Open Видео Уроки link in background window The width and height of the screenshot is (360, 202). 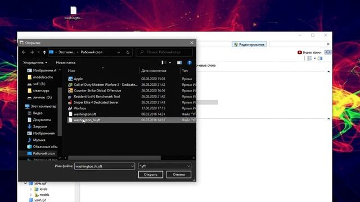[309, 52]
